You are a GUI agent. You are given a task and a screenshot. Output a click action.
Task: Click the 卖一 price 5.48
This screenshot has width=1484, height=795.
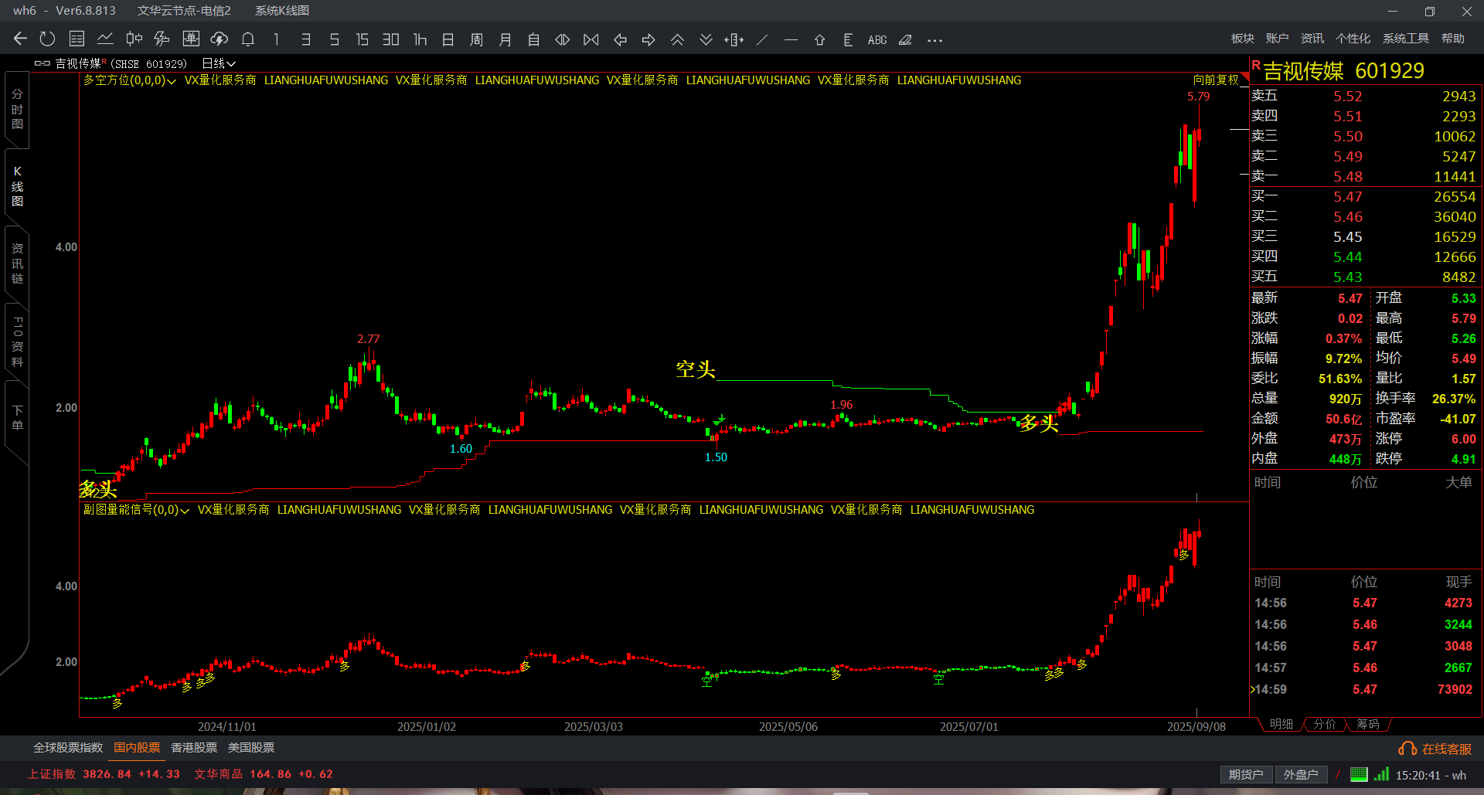tap(1348, 177)
